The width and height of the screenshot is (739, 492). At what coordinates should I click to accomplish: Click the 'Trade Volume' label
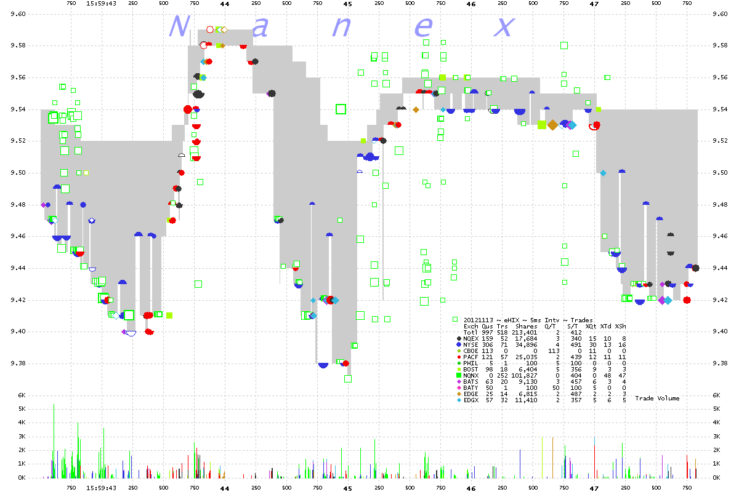click(x=658, y=399)
